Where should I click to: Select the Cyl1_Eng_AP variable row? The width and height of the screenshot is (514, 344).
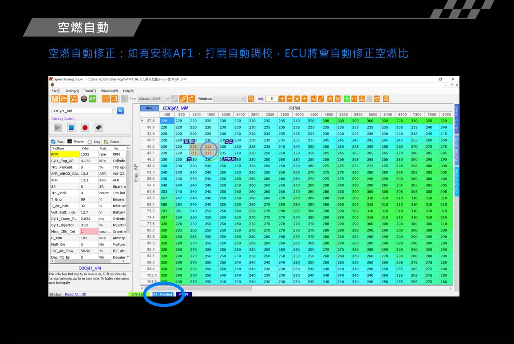pyautogui.click(x=88, y=161)
